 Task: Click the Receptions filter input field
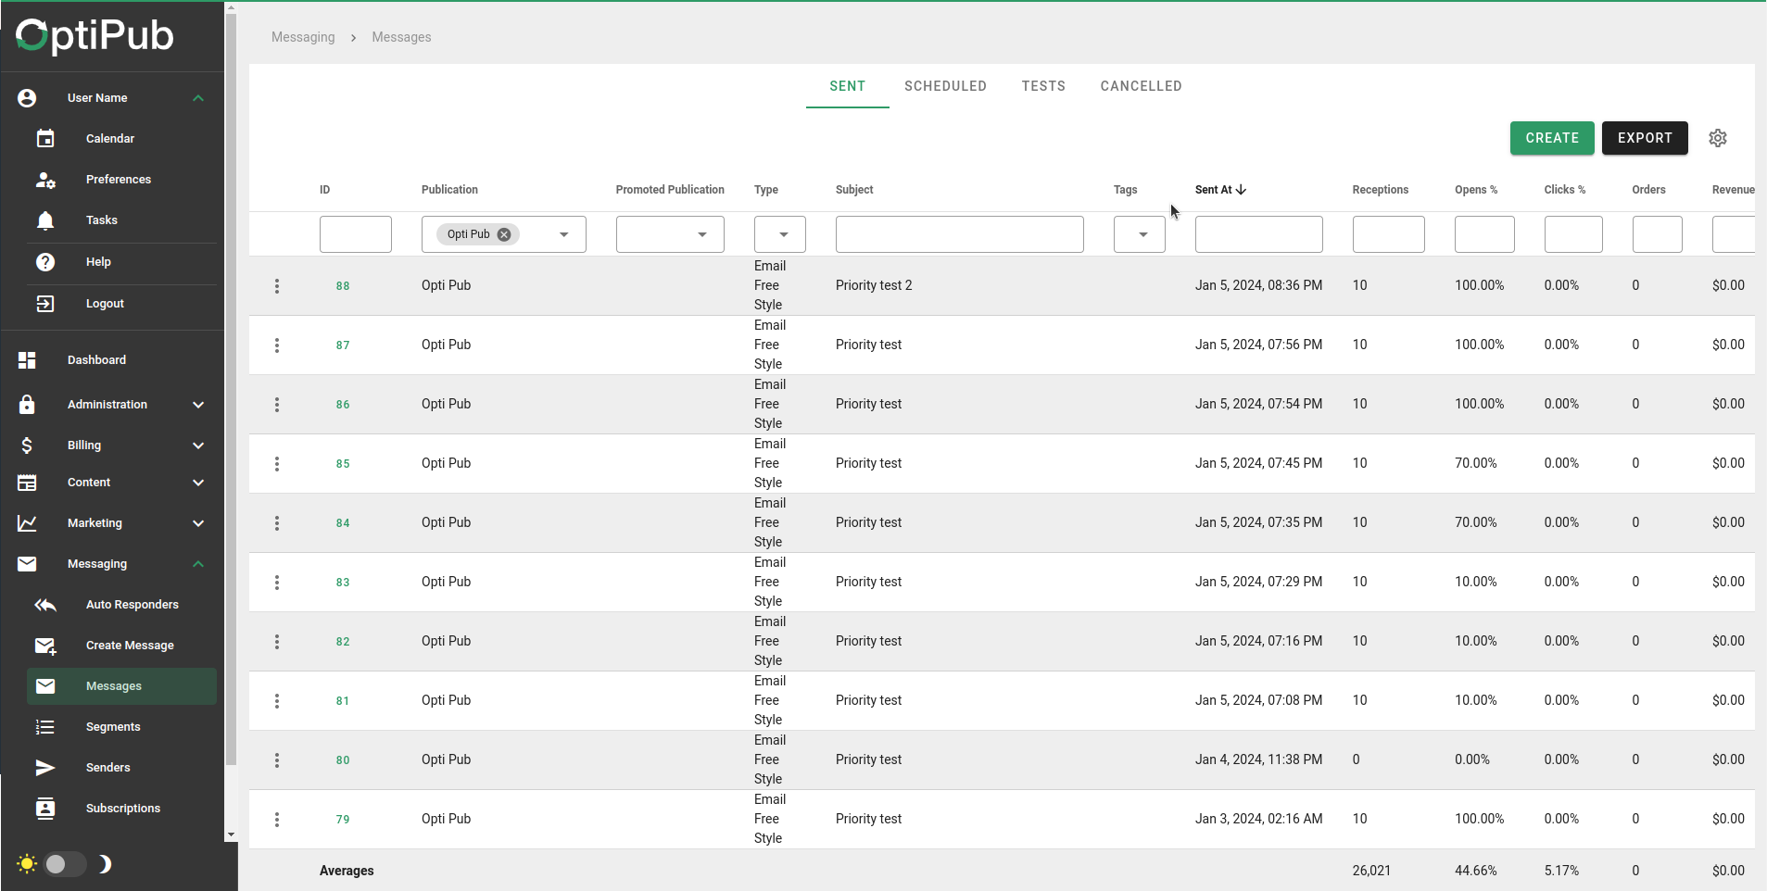[1389, 234]
